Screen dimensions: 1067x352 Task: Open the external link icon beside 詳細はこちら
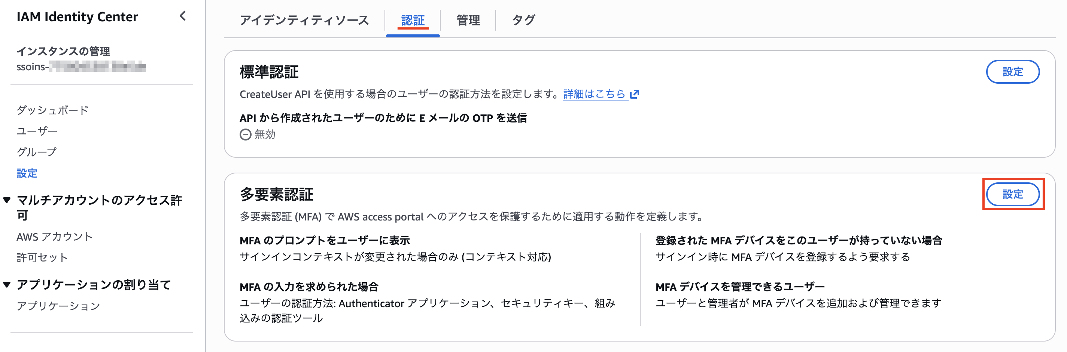point(634,94)
